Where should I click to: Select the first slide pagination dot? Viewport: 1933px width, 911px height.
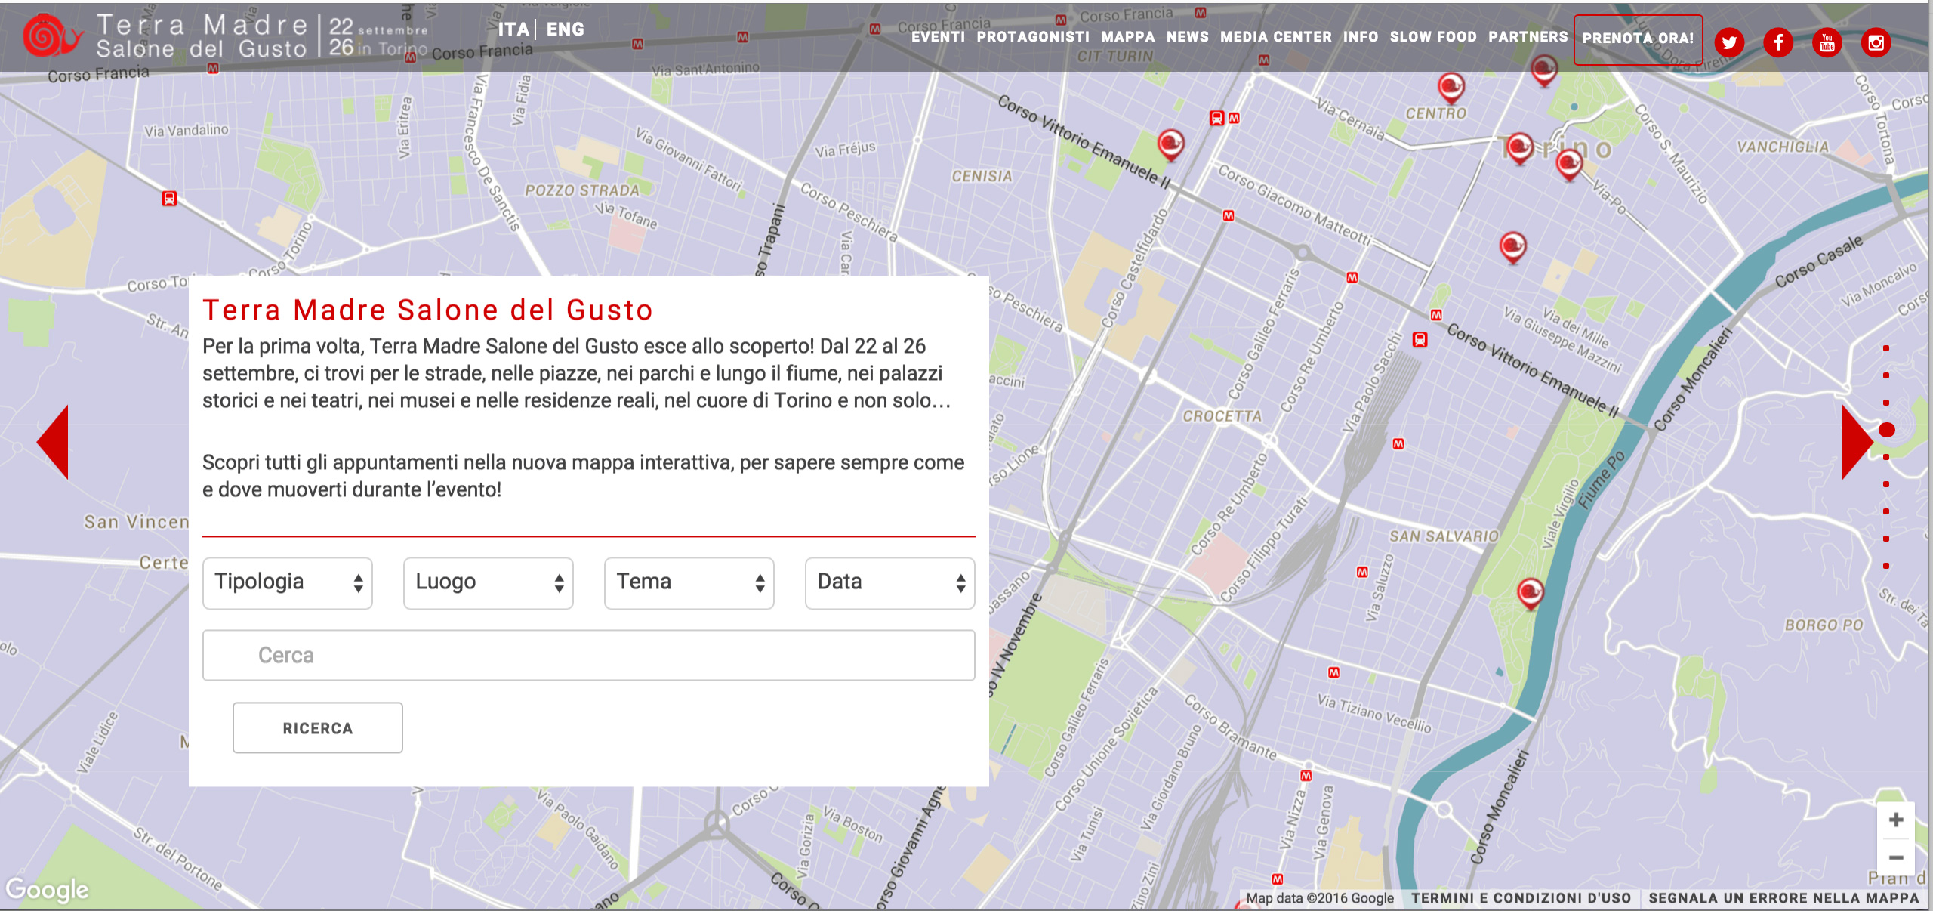click(x=1886, y=348)
